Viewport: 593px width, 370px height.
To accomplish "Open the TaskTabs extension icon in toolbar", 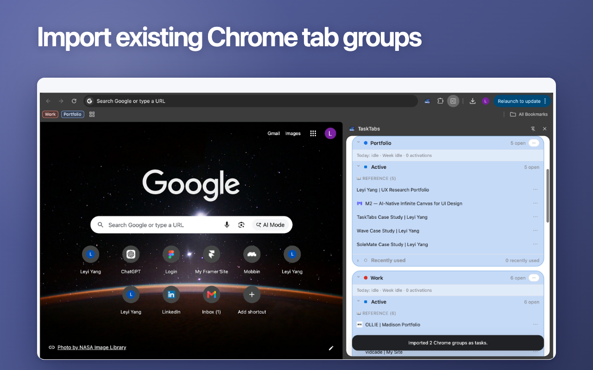I will [x=427, y=101].
